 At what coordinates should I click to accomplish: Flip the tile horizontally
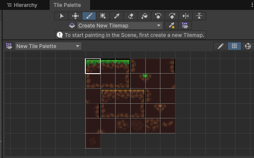coord(185,16)
